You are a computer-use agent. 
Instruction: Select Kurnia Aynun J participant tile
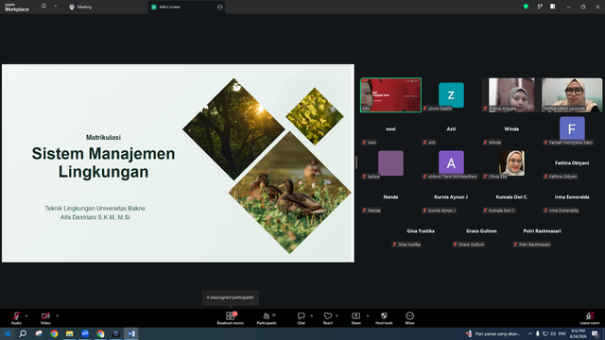point(451,197)
